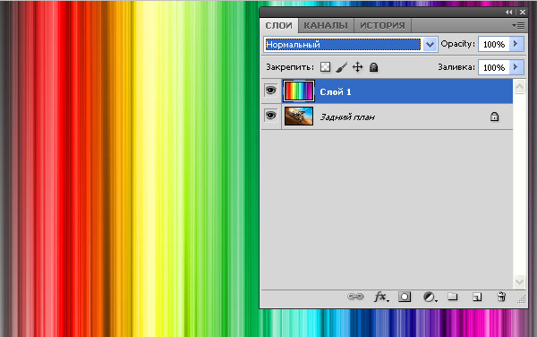Click the Закрепить label
Image resolution: width=537 pixels, height=337 pixels.
pyautogui.click(x=290, y=67)
